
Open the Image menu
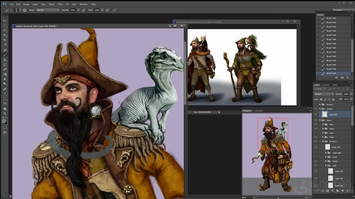point(26,4)
